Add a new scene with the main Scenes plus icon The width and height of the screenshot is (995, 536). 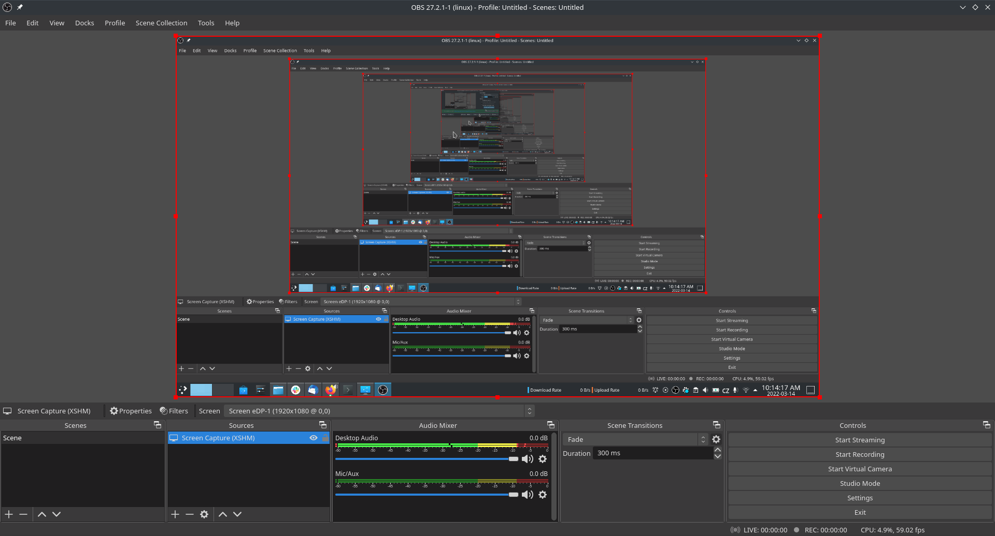coord(9,514)
